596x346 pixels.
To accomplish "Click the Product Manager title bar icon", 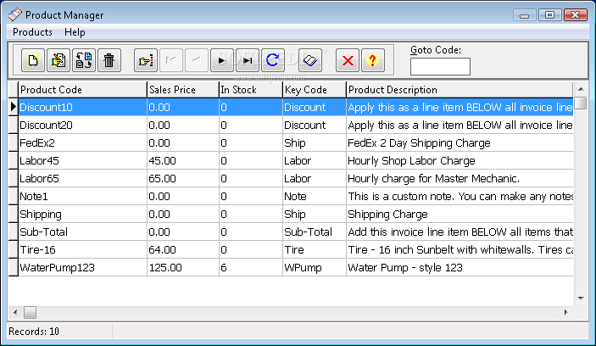I will [15, 14].
